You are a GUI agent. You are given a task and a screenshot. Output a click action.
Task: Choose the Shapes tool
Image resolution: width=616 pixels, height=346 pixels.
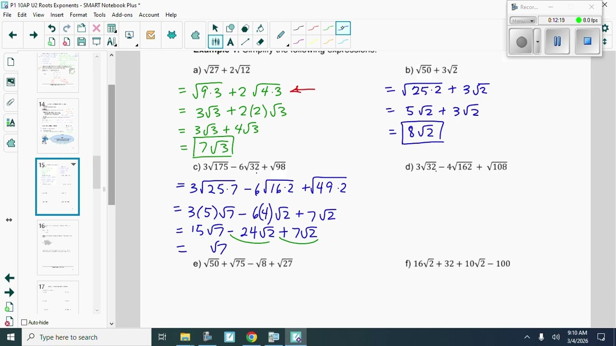click(x=230, y=28)
